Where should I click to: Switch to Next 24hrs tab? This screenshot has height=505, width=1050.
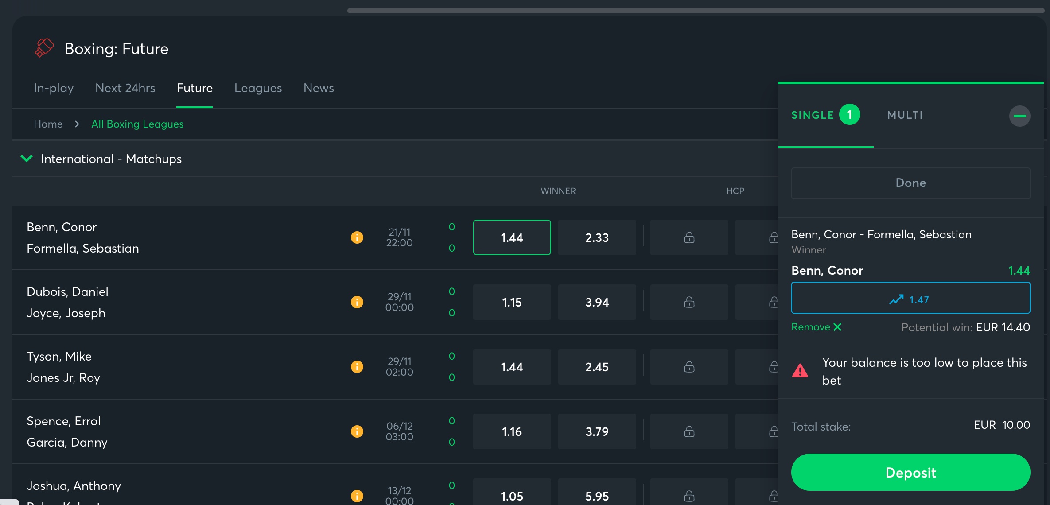pos(125,88)
